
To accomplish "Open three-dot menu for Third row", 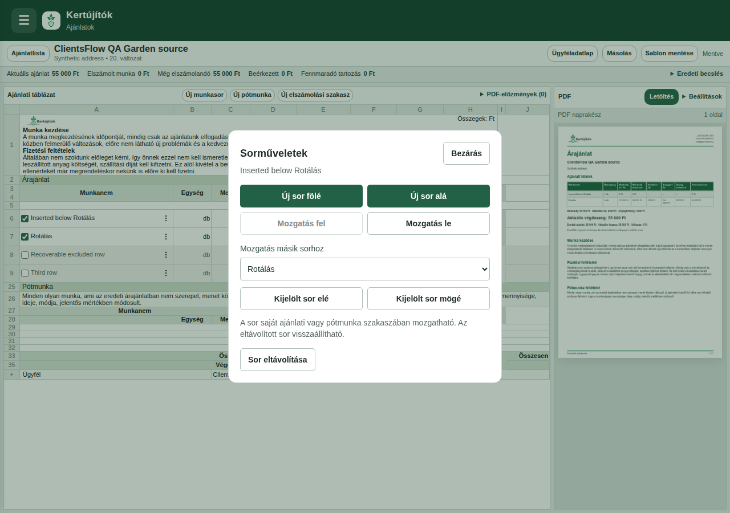I will point(166,273).
